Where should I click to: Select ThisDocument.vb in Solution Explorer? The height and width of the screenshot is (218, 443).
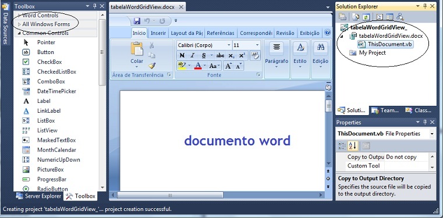pyautogui.click(x=385, y=44)
